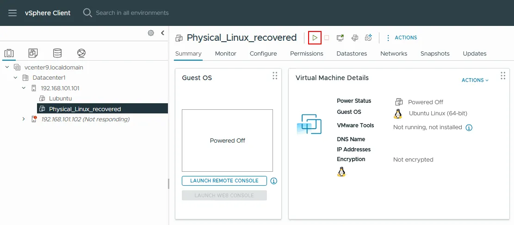Open ACTIONS dropdown in Virtual Machine Details
Screen dimensions: 514x225
(x=475, y=80)
